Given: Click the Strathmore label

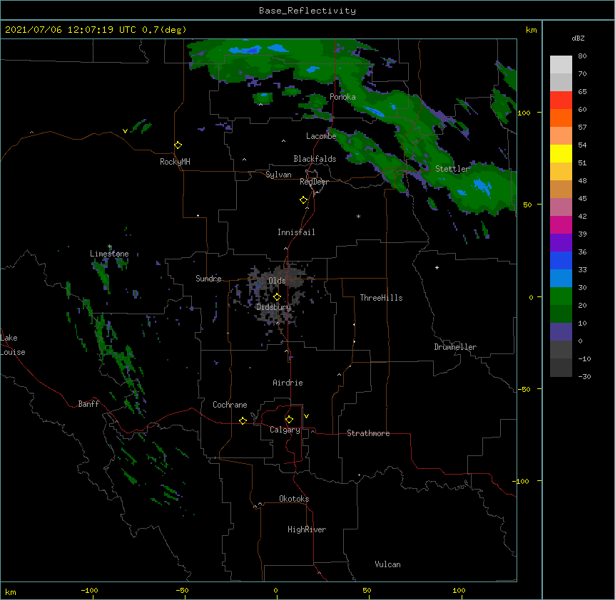Looking at the screenshot, I should [368, 433].
